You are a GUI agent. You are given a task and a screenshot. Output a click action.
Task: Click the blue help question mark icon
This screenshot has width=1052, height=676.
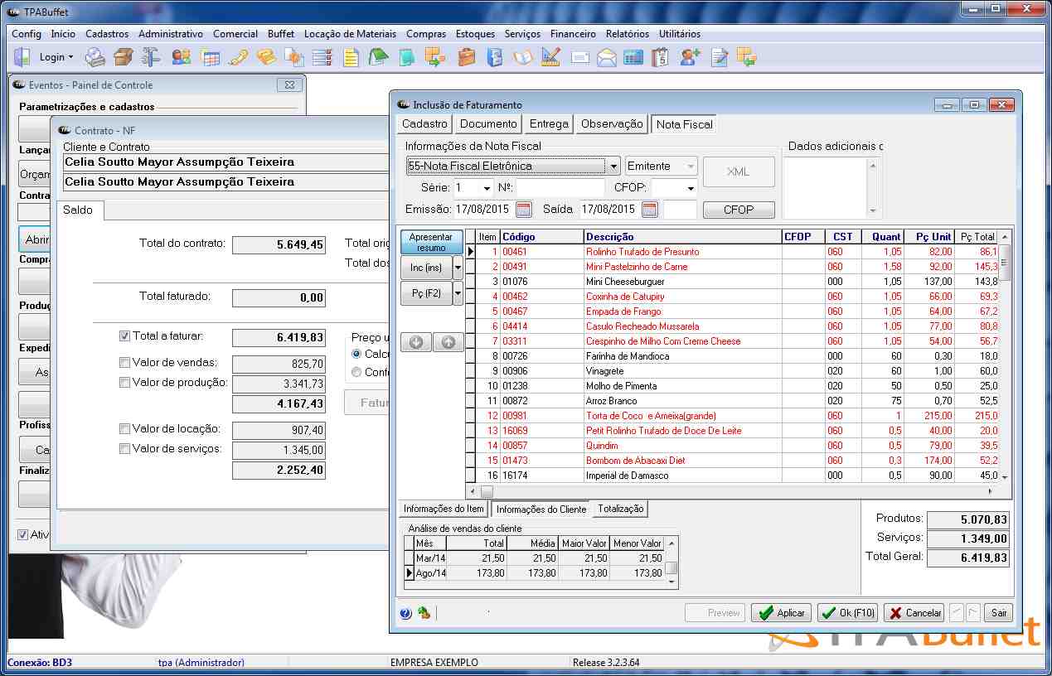pos(405,613)
